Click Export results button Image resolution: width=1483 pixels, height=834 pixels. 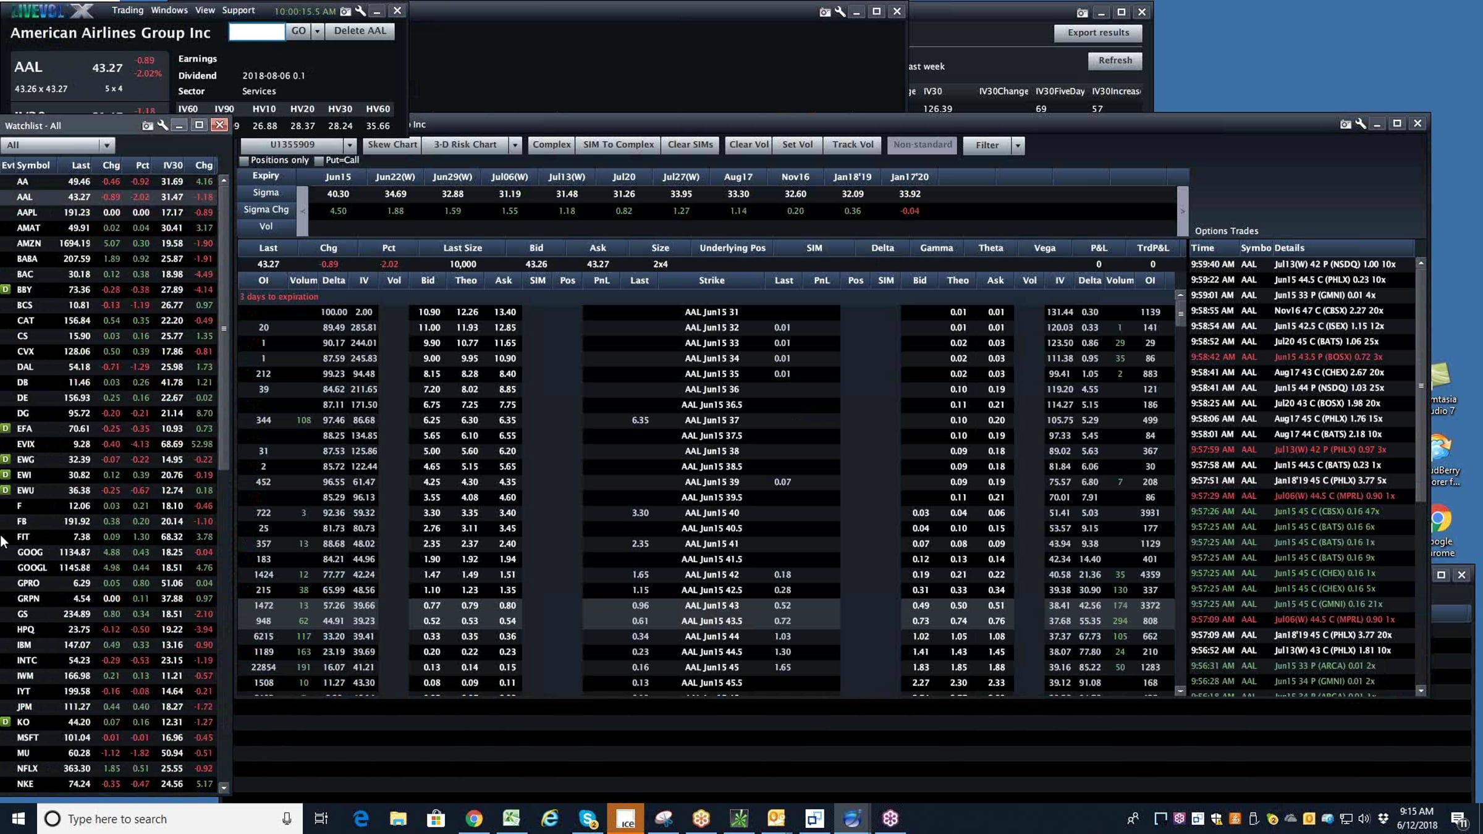(1098, 33)
